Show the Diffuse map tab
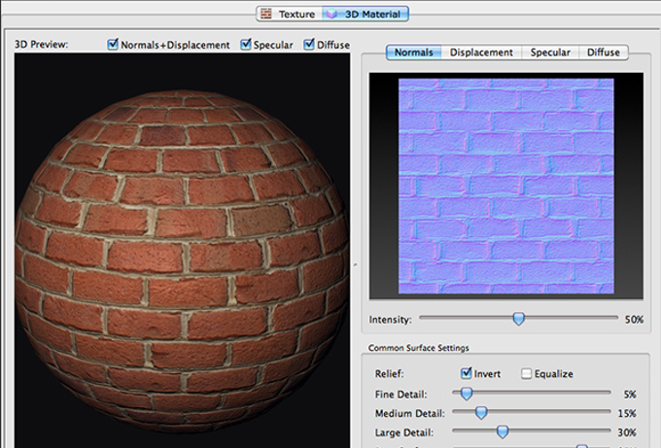661x448 pixels. click(604, 52)
